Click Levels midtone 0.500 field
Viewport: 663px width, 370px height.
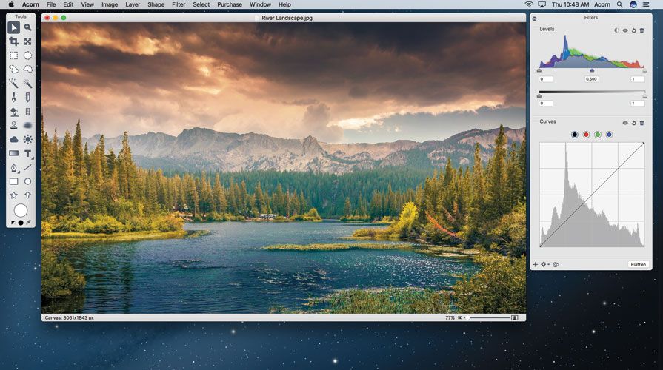592,79
